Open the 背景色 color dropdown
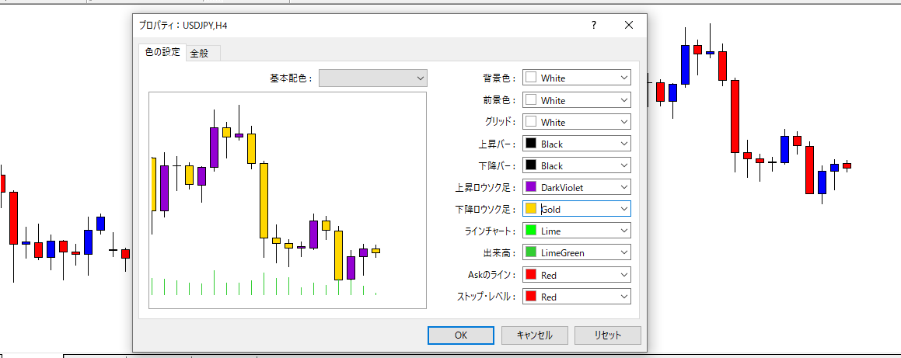This screenshot has height=358, width=901. (x=576, y=78)
